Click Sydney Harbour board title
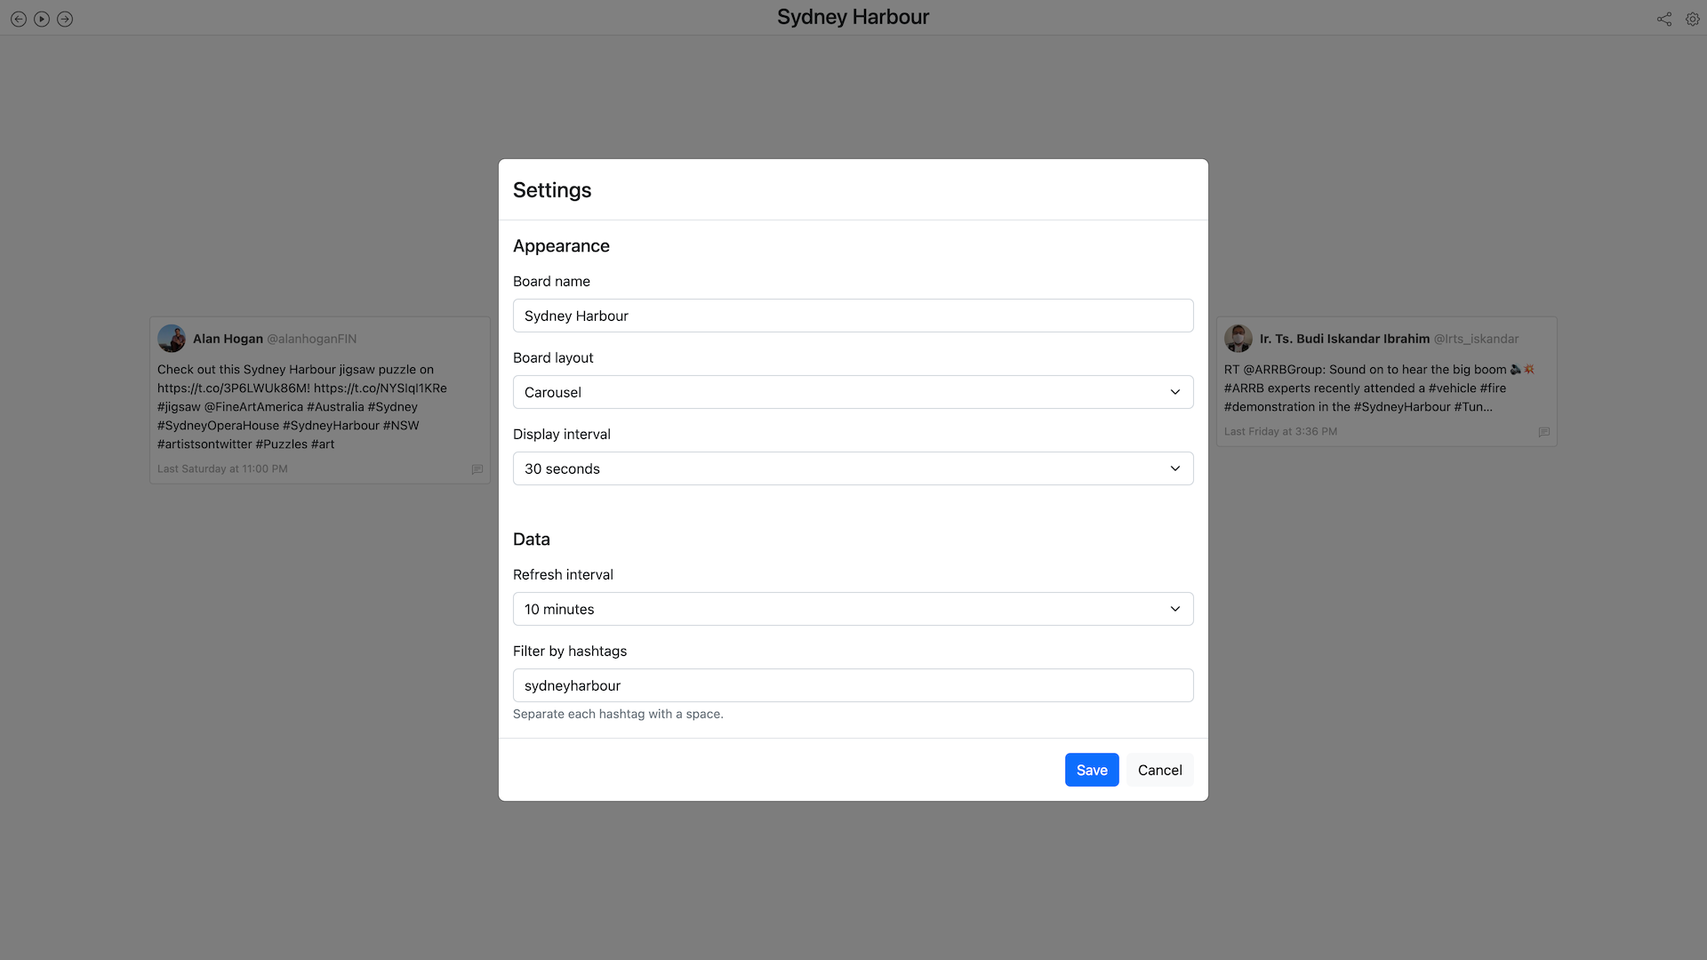 [853, 17]
